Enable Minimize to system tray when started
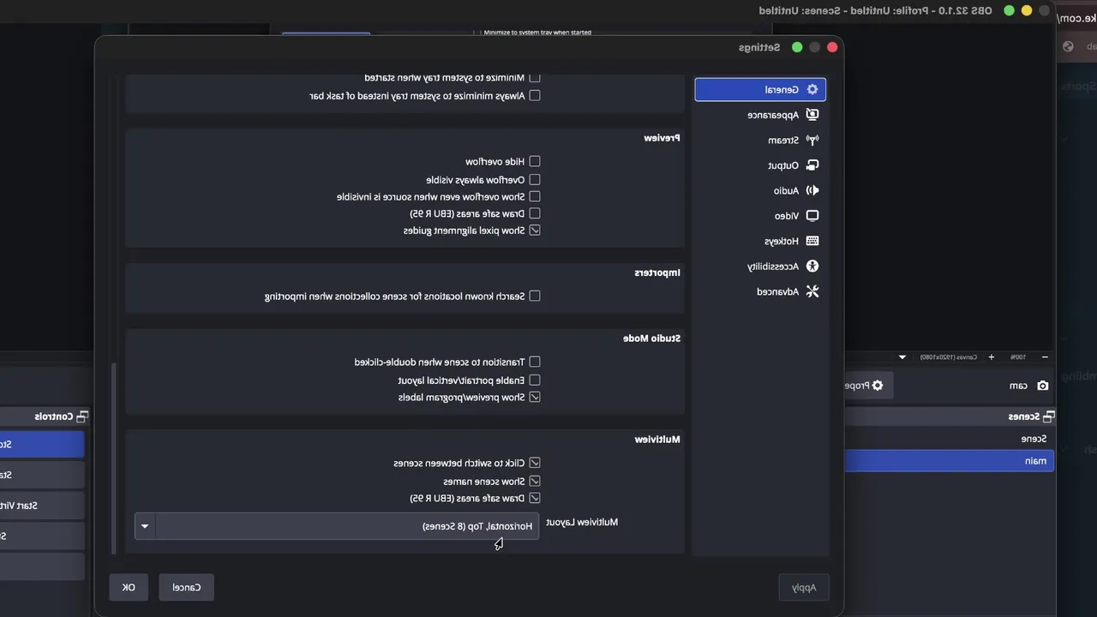1097x617 pixels. [x=535, y=77]
